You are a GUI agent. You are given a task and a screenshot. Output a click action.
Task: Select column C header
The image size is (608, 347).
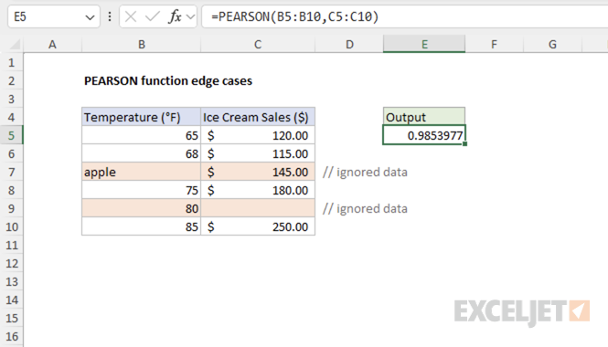pos(258,44)
